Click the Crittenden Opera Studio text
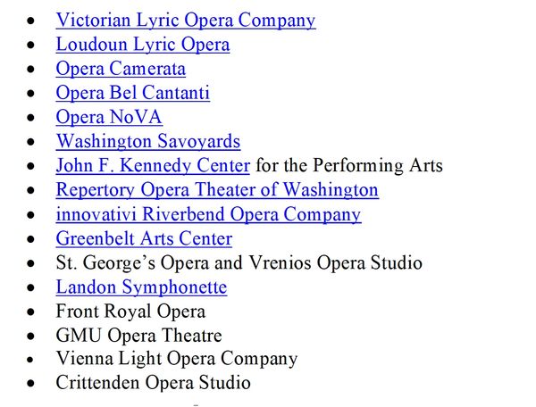 point(153,382)
